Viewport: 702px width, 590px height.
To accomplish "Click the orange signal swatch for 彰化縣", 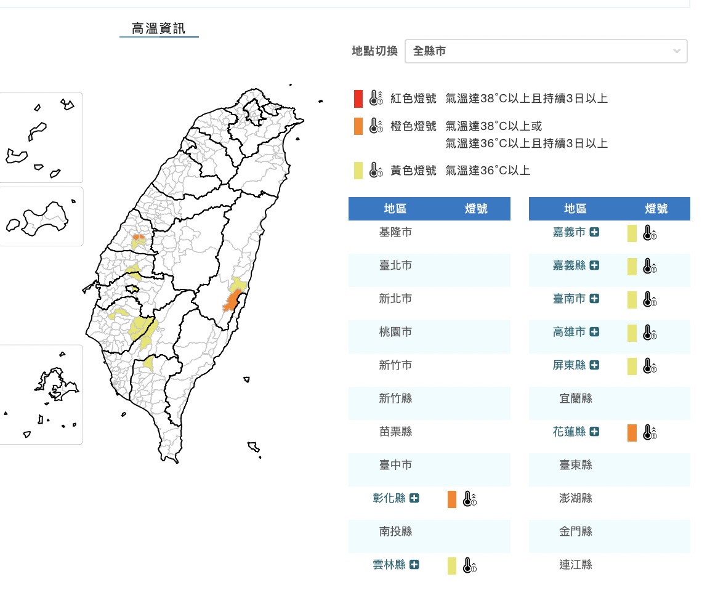I will click(x=452, y=499).
